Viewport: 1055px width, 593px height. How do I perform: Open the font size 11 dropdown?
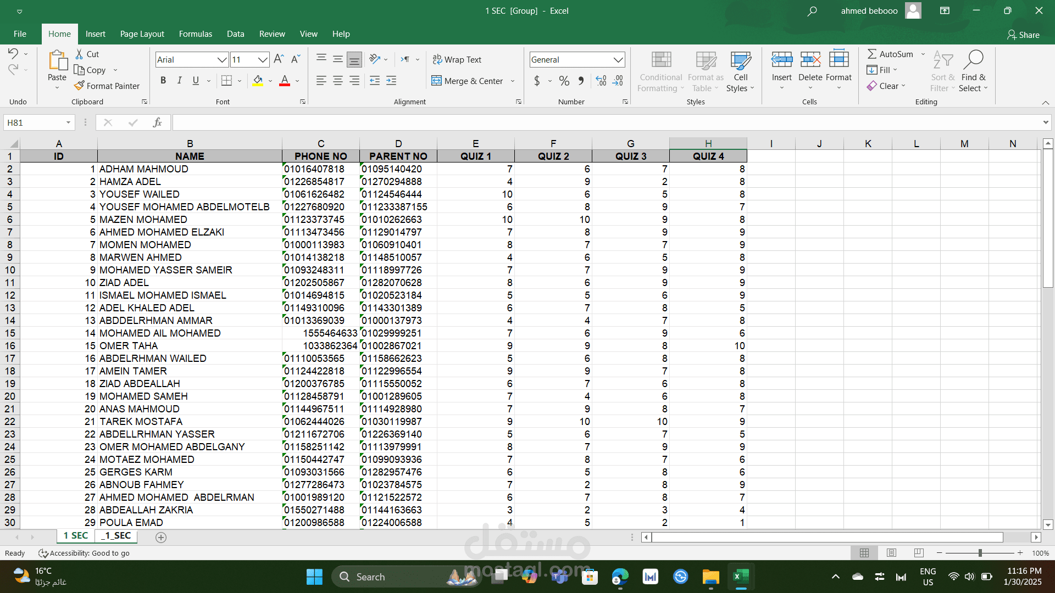pos(263,59)
